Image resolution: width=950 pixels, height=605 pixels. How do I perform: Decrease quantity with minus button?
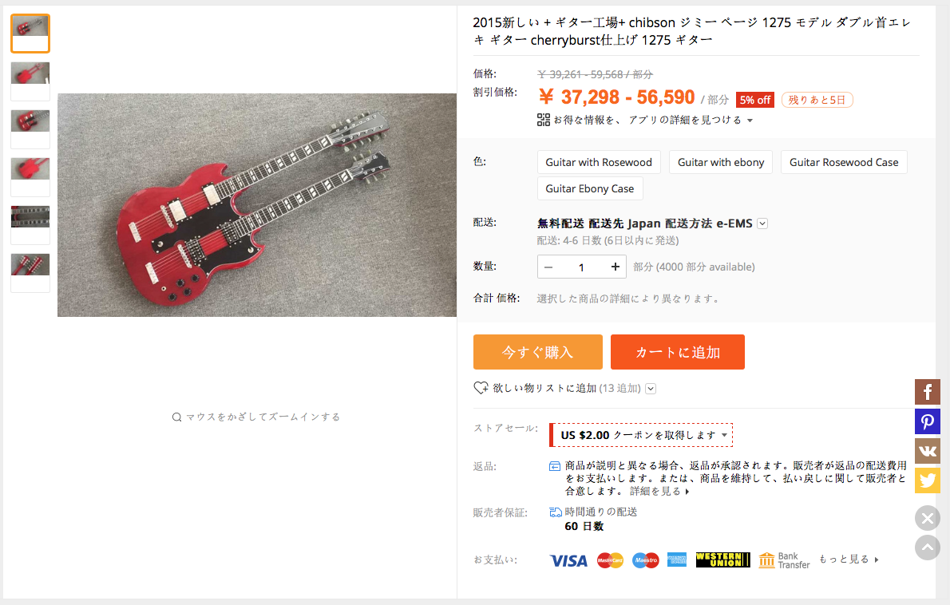[548, 267]
